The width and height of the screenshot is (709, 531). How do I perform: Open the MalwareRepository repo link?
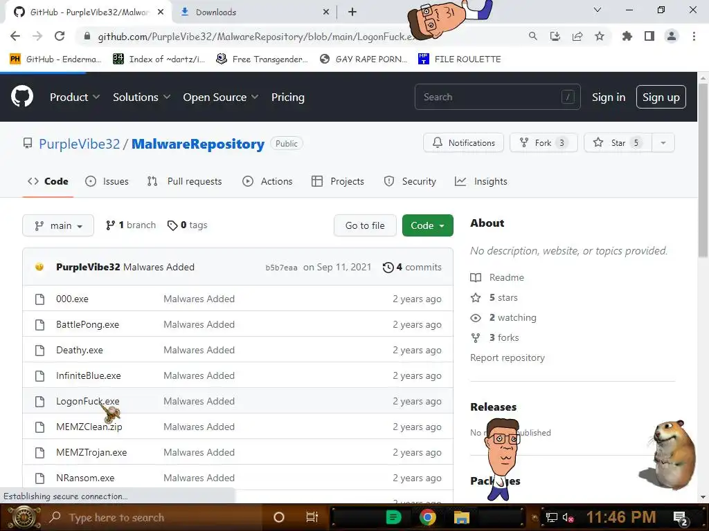pos(197,144)
